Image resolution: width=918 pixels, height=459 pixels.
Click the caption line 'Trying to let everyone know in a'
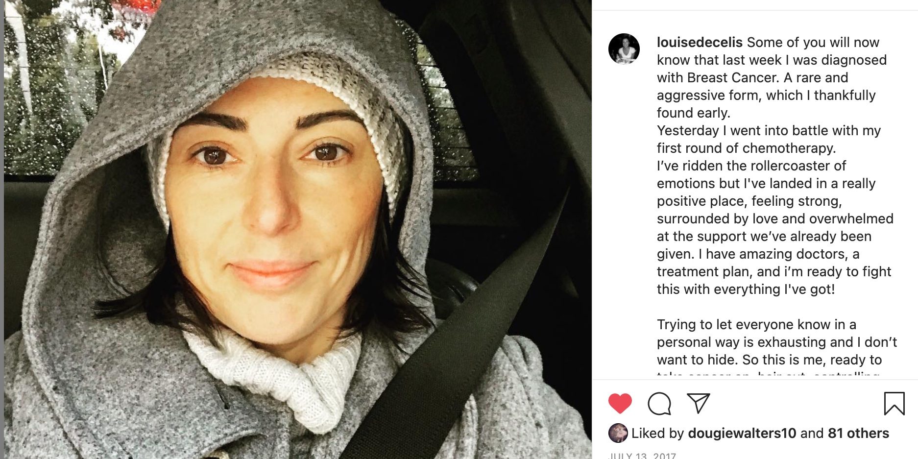[x=756, y=325]
